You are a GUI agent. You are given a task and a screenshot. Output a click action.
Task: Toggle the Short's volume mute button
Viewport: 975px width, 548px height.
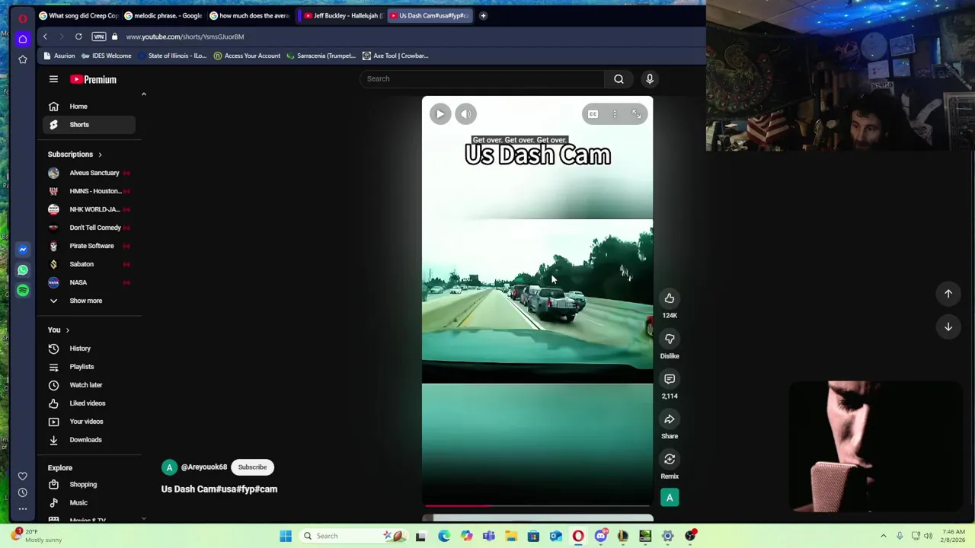tap(466, 114)
